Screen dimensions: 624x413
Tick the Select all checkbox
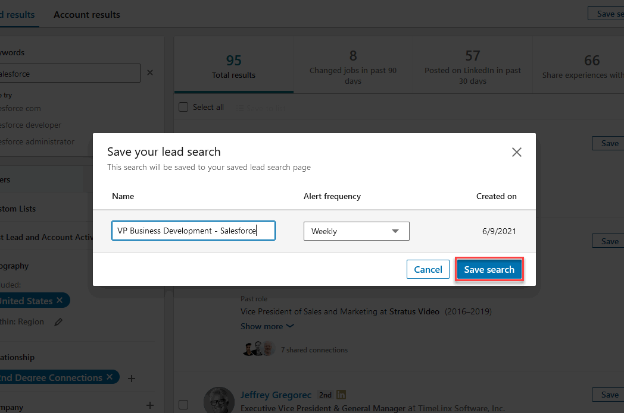pos(183,107)
